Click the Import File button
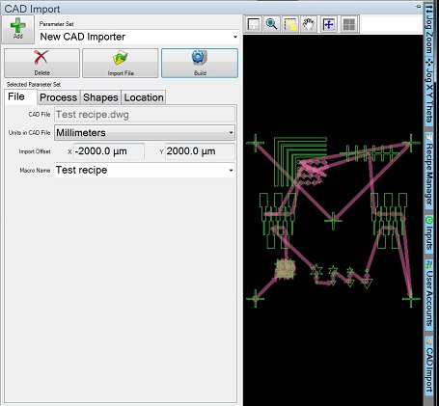The image size is (439, 406). pyautogui.click(x=121, y=63)
